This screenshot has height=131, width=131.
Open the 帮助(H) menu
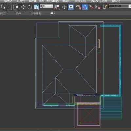click(116, 1)
